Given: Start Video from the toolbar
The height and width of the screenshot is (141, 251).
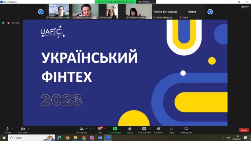Looking at the screenshot, I should (x=23, y=130).
